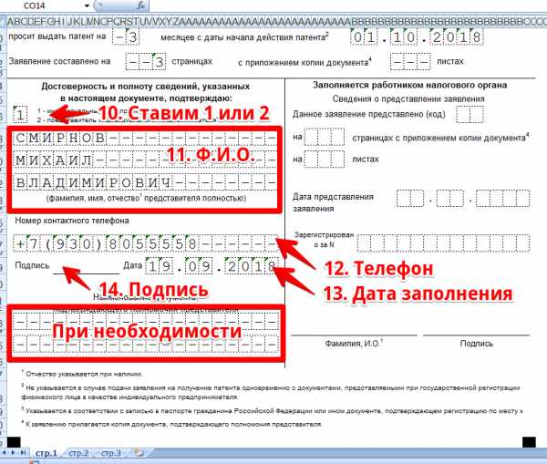
Task: Click the Name Box showing CO14
Action: click(x=35, y=5)
